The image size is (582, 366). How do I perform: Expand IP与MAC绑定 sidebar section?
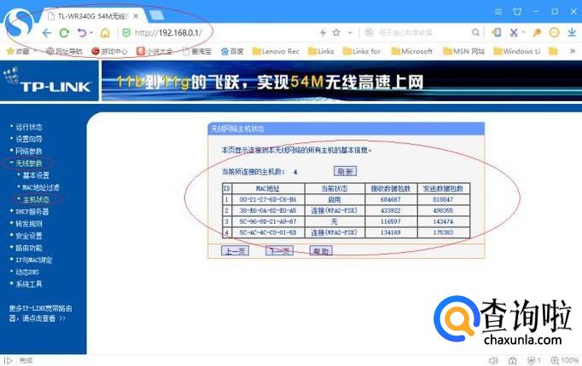tap(33, 260)
